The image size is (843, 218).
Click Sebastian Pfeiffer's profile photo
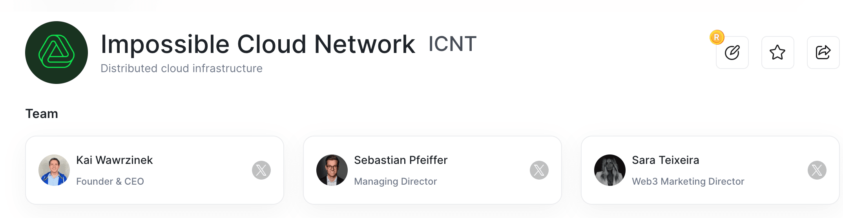[x=332, y=170]
